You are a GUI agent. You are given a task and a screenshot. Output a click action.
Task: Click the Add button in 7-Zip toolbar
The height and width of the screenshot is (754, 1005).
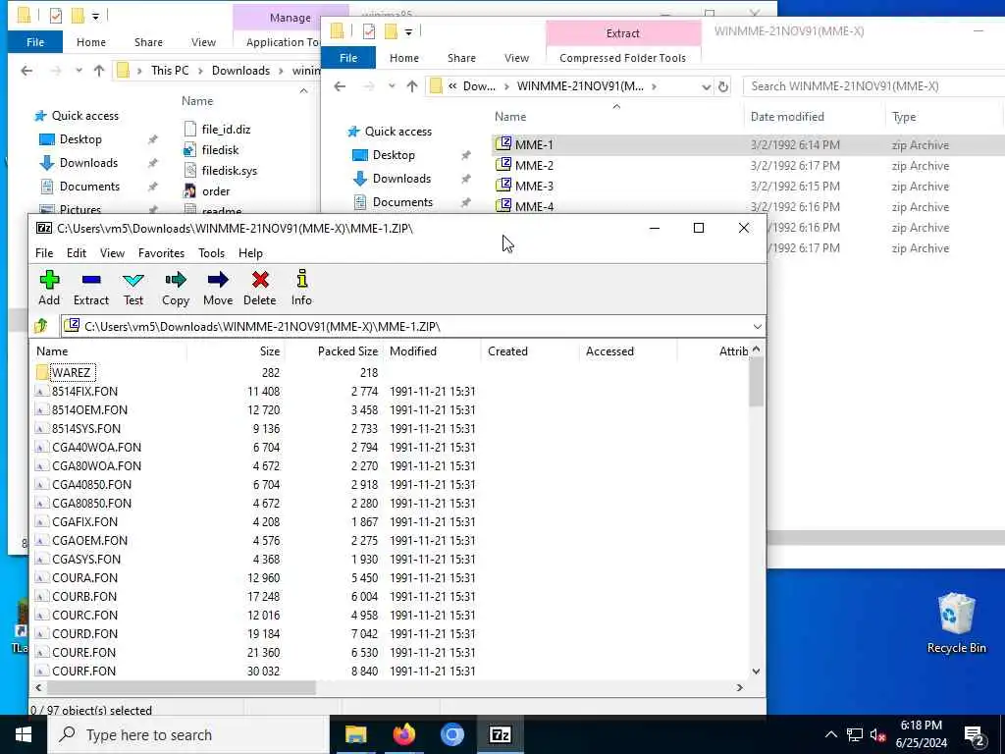coord(49,288)
